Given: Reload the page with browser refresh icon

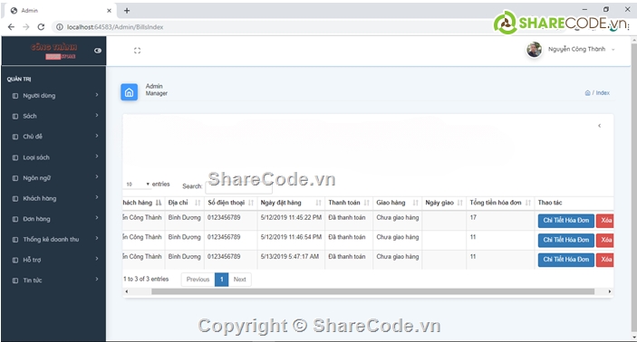Looking at the screenshot, I should (x=41, y=27).
